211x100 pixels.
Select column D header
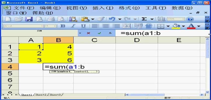[x=137, y=40]
